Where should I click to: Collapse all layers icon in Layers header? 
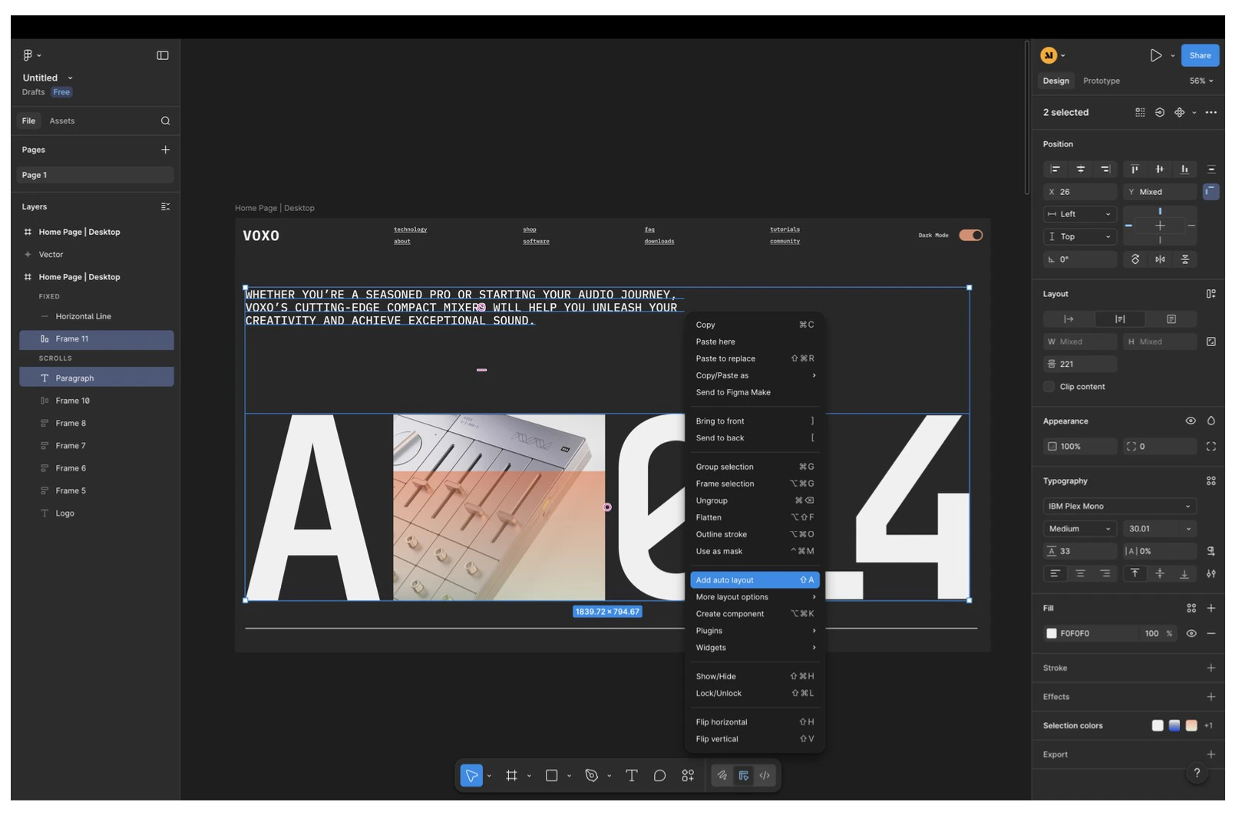tap(165, 206)
